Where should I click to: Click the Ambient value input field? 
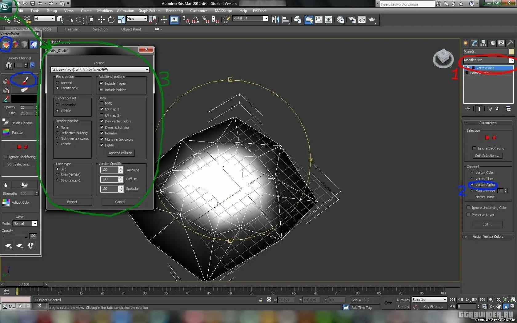(x=109, y=170)
